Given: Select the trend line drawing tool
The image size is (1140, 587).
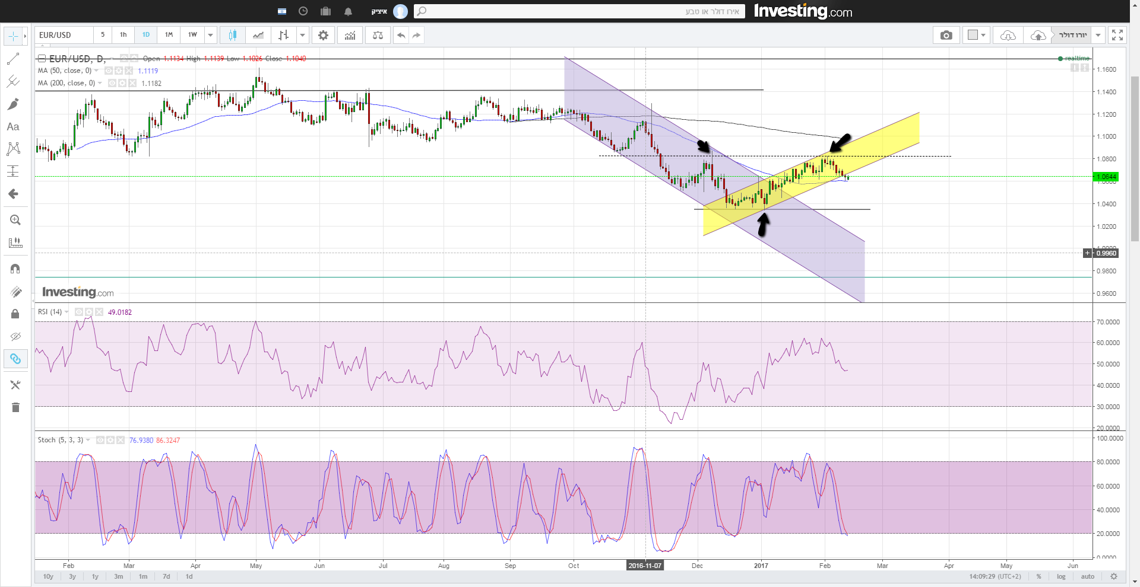Looking at the screenshot, I should pos(13,59).
